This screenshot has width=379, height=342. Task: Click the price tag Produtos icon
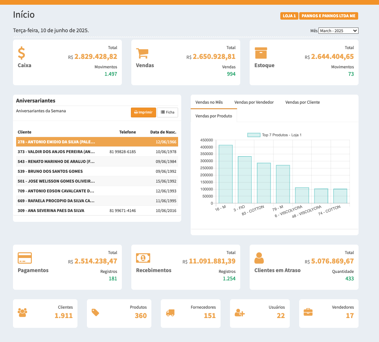pos(95,312)
